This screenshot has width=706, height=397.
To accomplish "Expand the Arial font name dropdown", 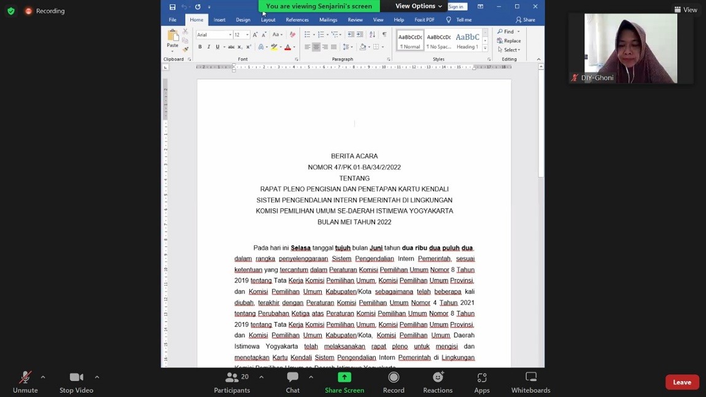I will (230, 35).
